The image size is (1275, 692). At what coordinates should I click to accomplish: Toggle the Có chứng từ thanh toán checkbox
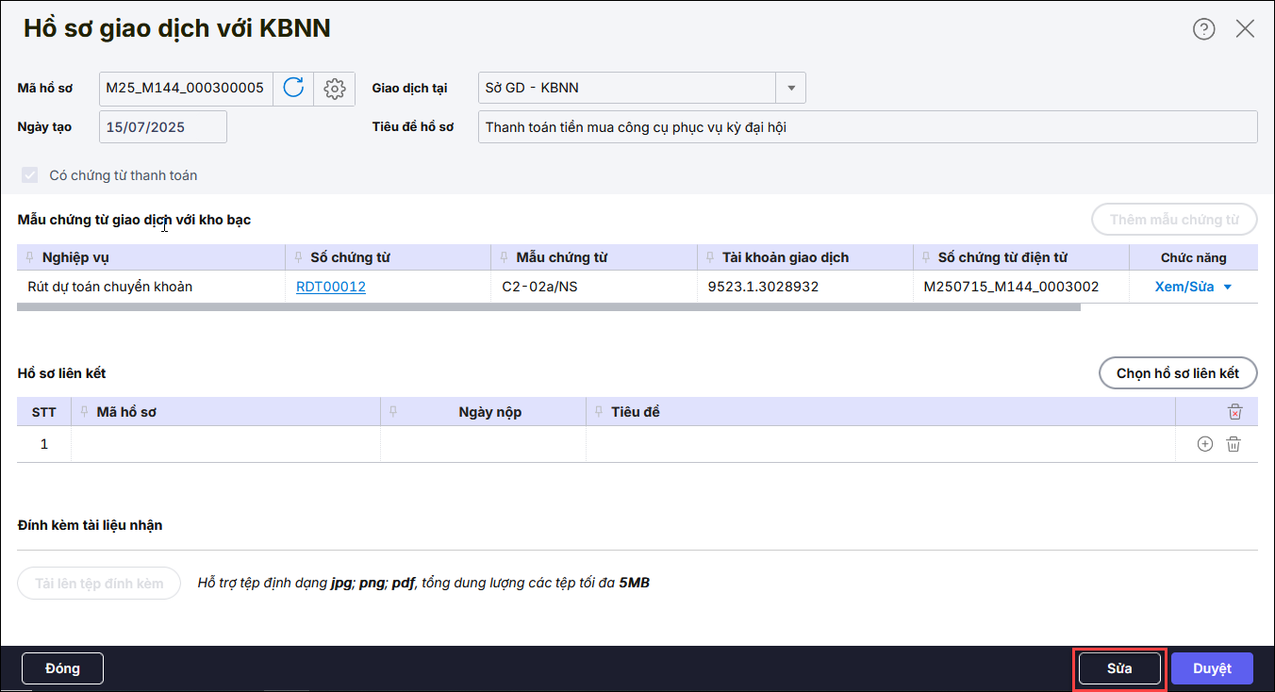click(x=30, y=175)
